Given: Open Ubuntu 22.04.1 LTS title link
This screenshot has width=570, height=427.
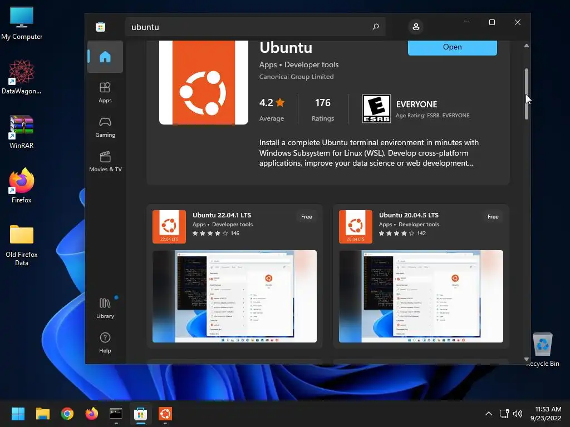Looking at the screenshot, I should tap(222, 215).
